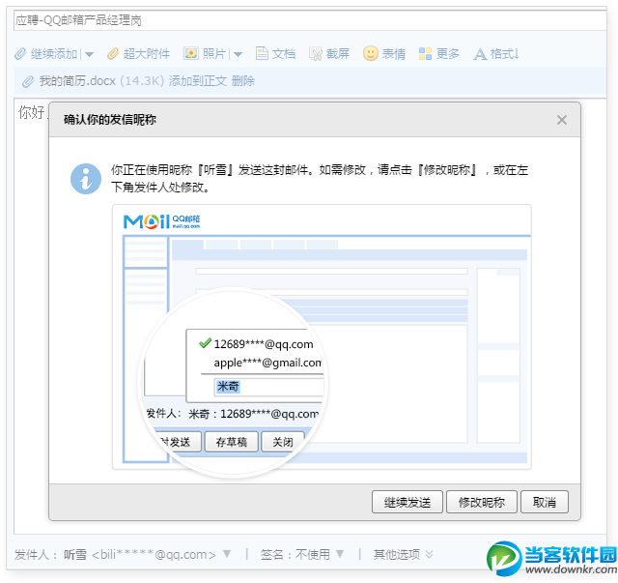
Task: Click the 表情 text label
Action: pyautogui.click(x=394, y=54)
